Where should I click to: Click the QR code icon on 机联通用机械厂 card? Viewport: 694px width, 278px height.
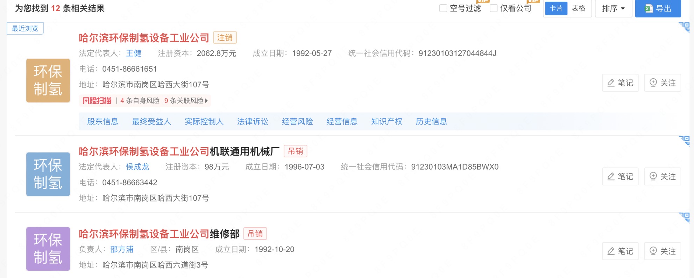(x=685, y=141)
